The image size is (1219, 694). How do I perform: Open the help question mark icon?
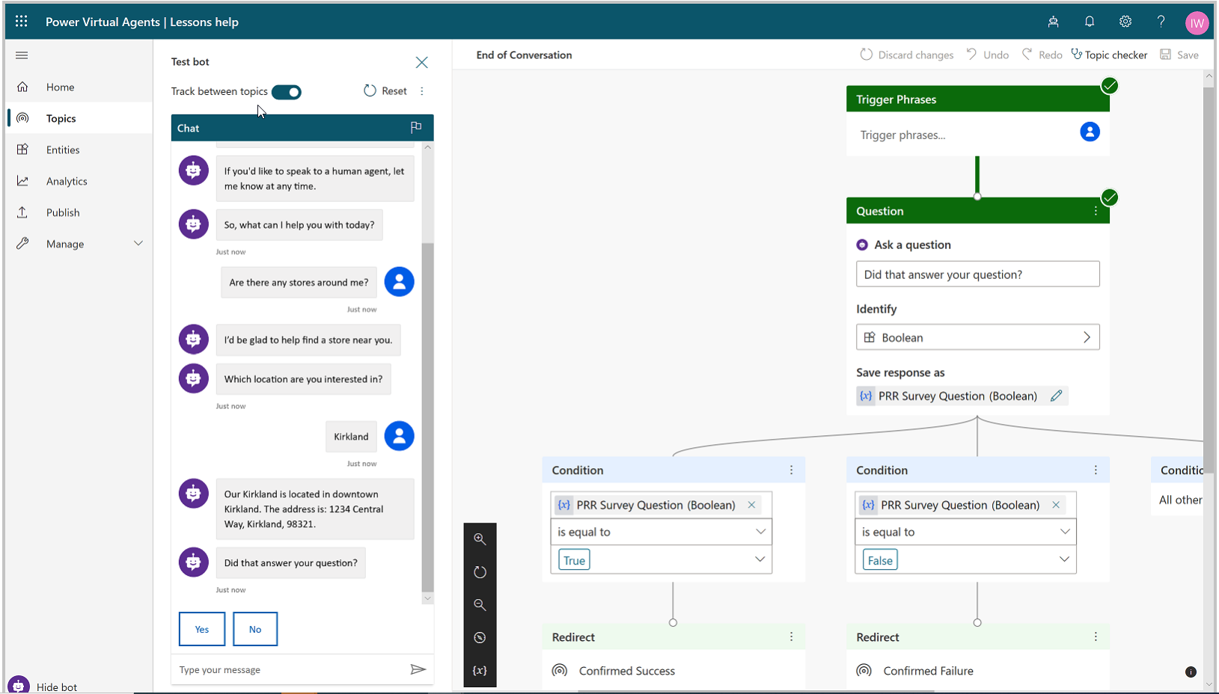(x=1161, y=22)
